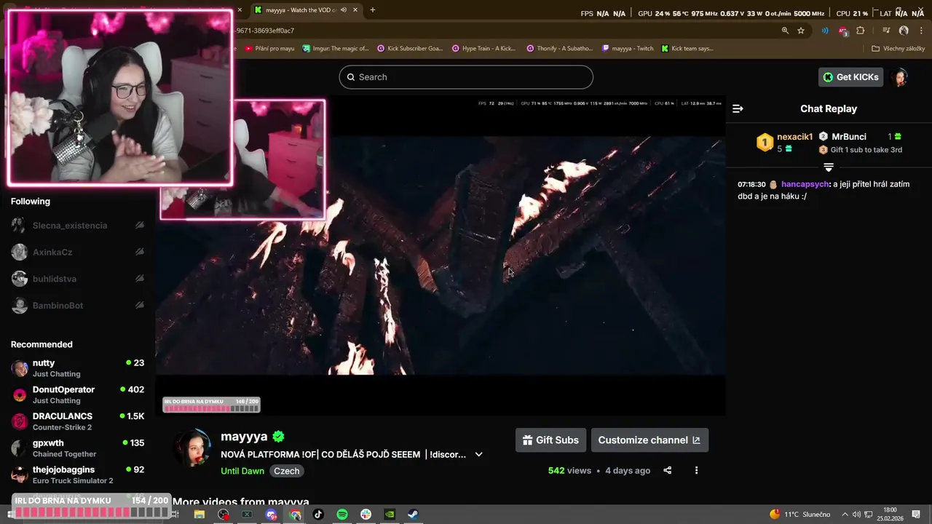Toggle Slecna_existencia offline notification icon
This screenshot has height=524, width=932.
[x=139, y=226]
